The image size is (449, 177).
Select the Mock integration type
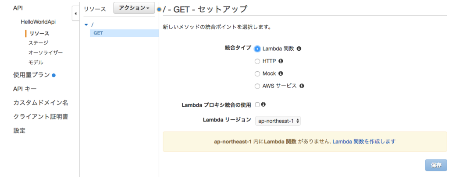click(x=257, y=74)
